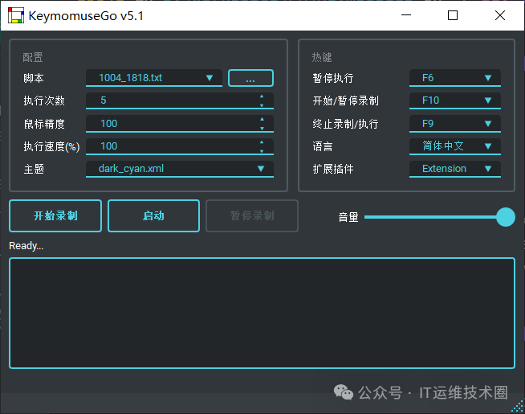Screen dimensions: 525x414
Task: Increase execution speed with the up arrow
Action: coord(262,142)
